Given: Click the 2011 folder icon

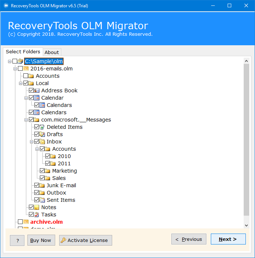Looking at the screenshot, I should click(x=53, y=163).
